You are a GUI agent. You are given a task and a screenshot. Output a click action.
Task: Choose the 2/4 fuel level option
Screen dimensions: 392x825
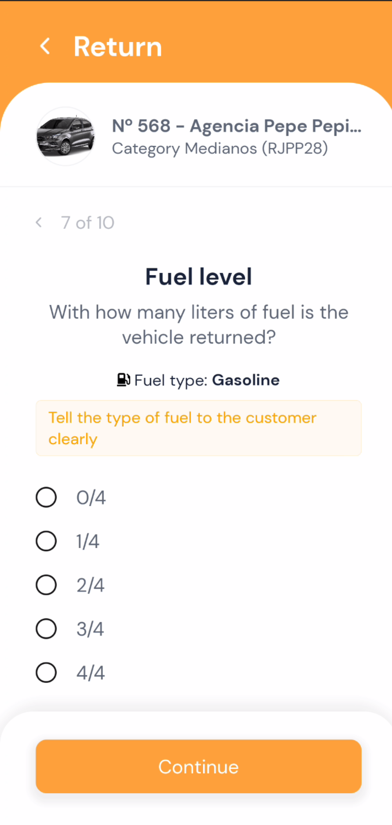46,585
